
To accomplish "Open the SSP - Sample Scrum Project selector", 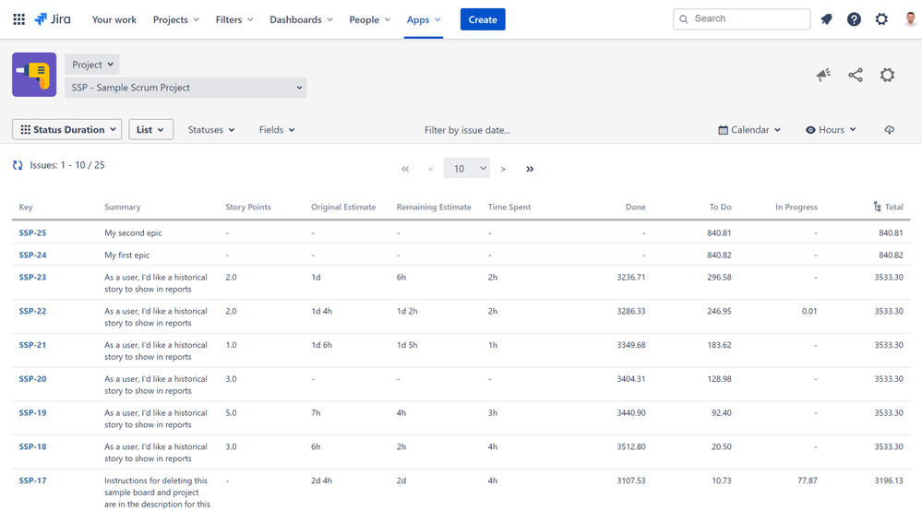I will point(186,88).
